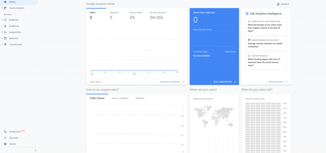The height and width of the screenshot is (153, 326).
Task: Click the Analytics Intelligence logo icon
Action: point(247,14)
